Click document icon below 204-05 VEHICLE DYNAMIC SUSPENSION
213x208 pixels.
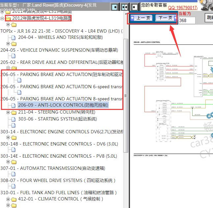click(13, 56)
